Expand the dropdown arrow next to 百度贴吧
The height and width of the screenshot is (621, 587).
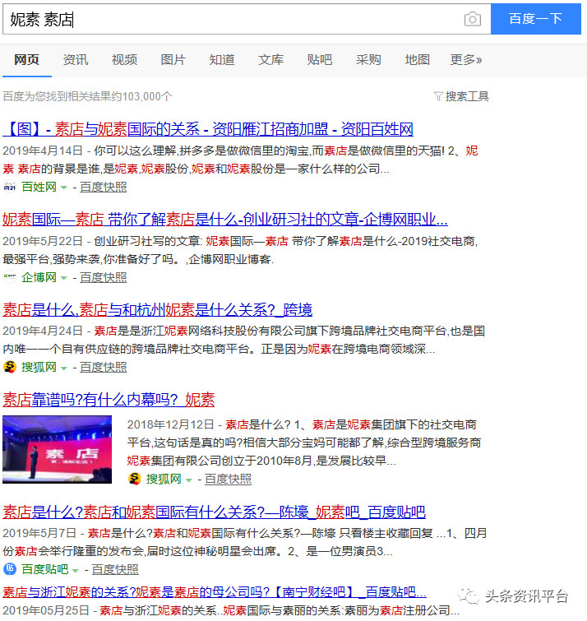76,570
